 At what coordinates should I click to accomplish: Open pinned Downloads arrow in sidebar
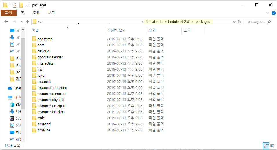click(x=12, y=37)
